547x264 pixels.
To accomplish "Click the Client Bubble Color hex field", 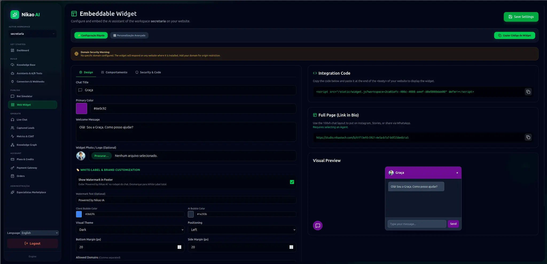I will coord(134,214).
